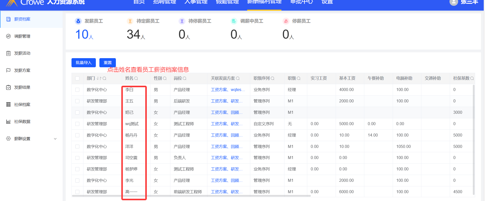Select the checkbox for 杨丹丹 row
Screen dimensions: 485x201
(x=77, y=135)
